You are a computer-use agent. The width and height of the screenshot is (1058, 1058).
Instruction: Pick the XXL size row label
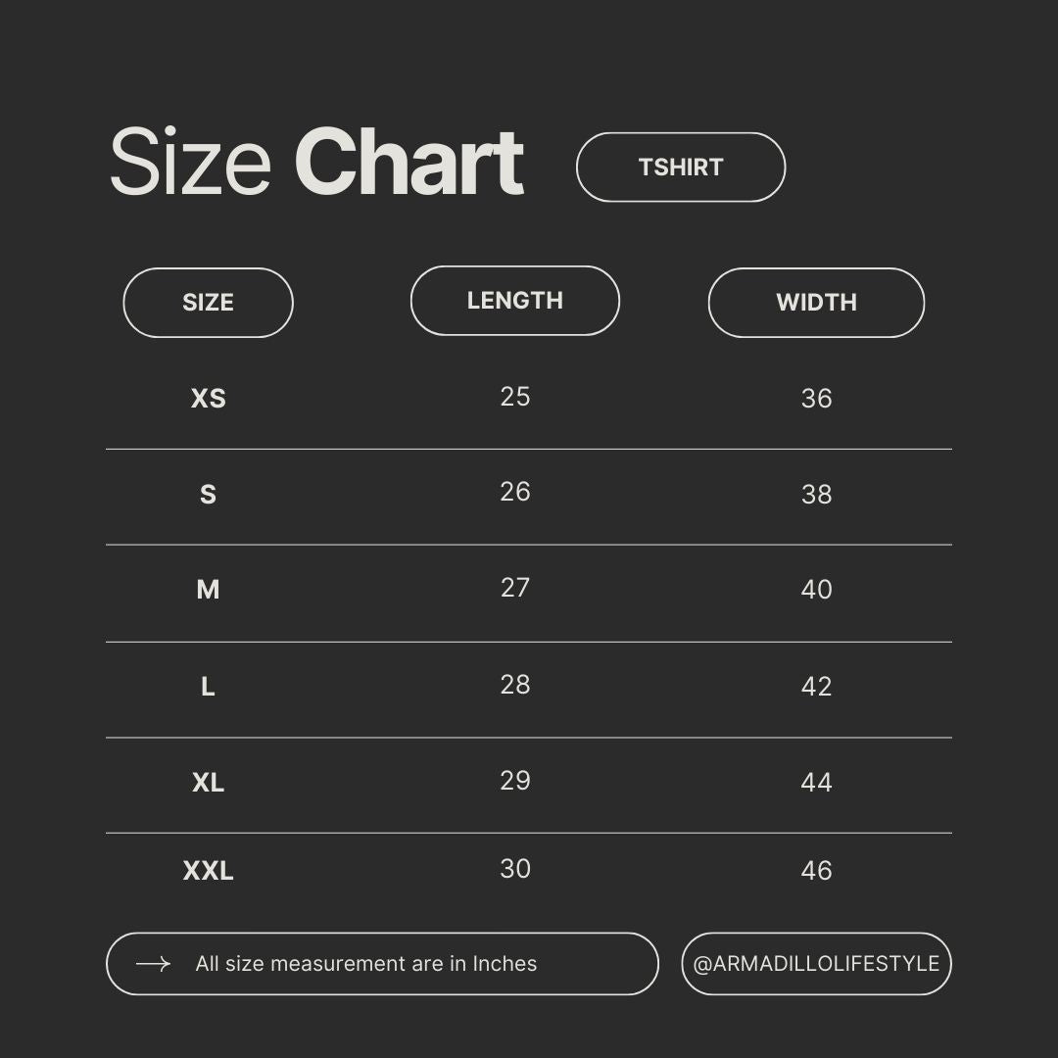[x=208, y=871]
